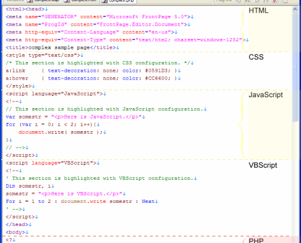Click the vertical scrollbar thumb

click(295, 67)
